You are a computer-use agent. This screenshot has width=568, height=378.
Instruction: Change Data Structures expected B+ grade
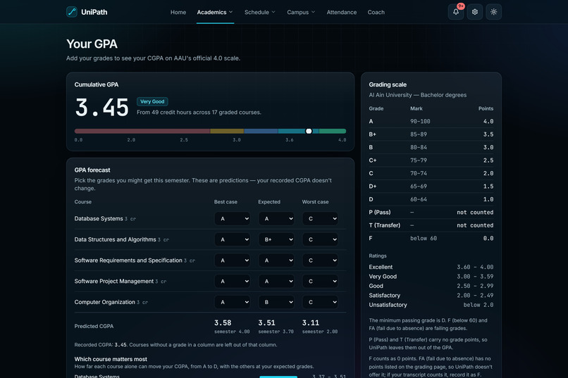(x=276, y=239)
